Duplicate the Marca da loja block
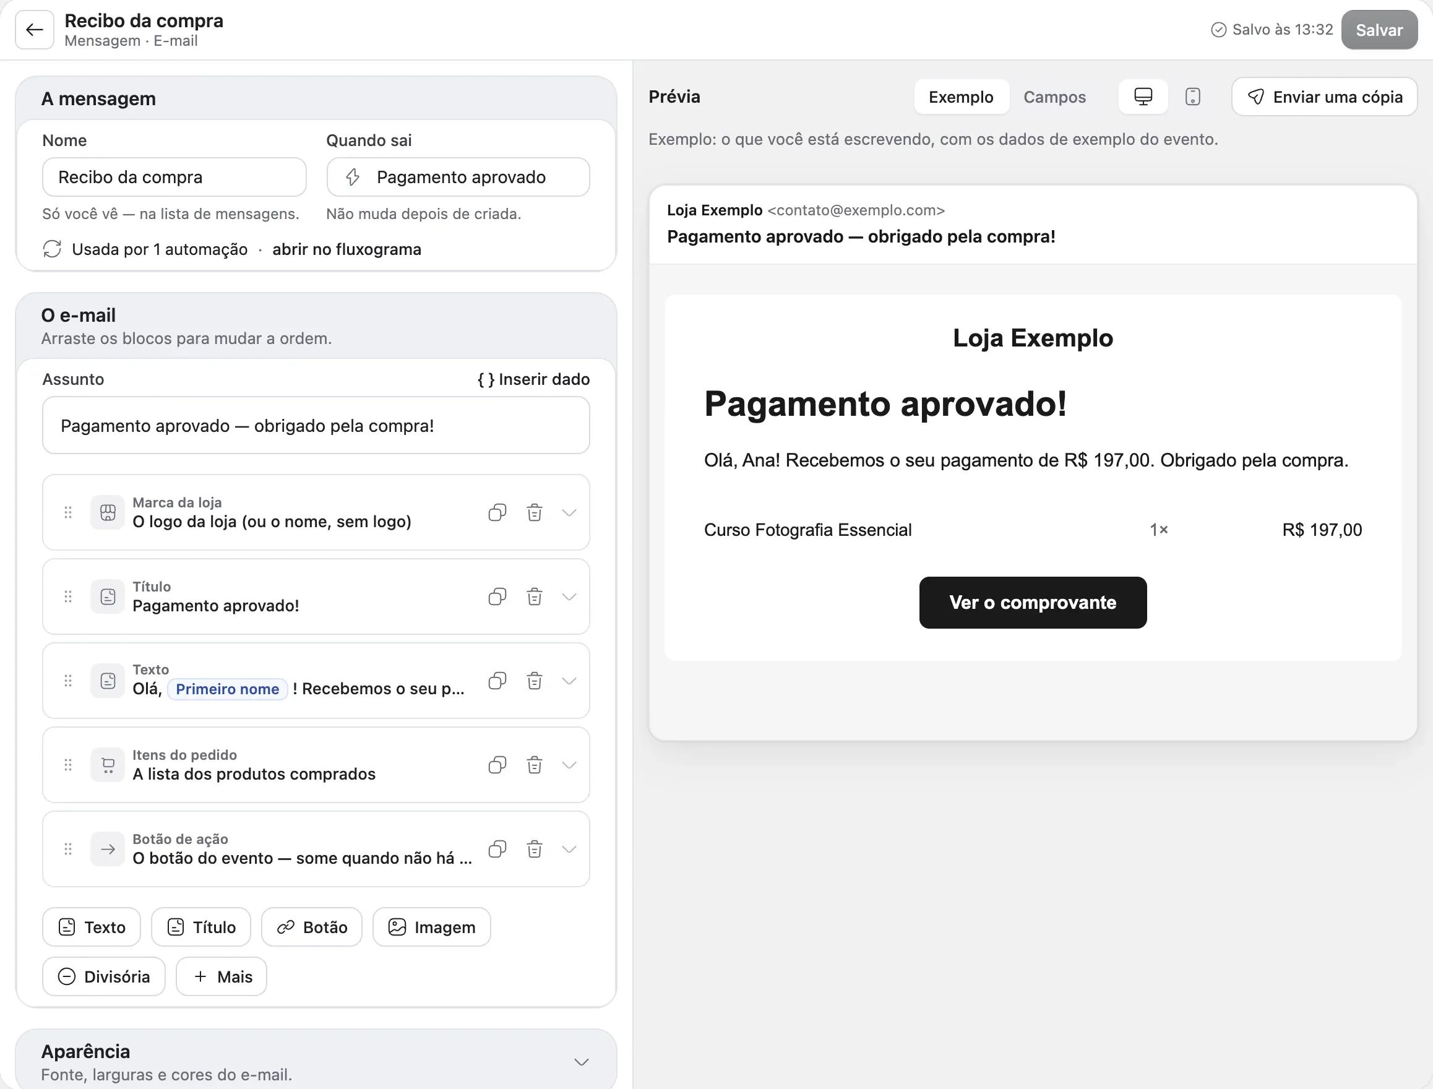Image resolution: width=1433 pixels, height=1089 pixels. point(497,513)
